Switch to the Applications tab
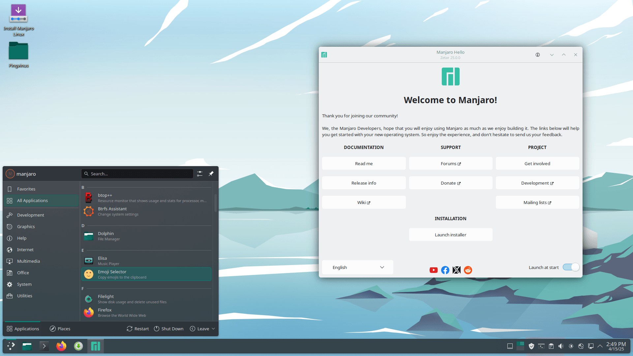 coord(23,329)
